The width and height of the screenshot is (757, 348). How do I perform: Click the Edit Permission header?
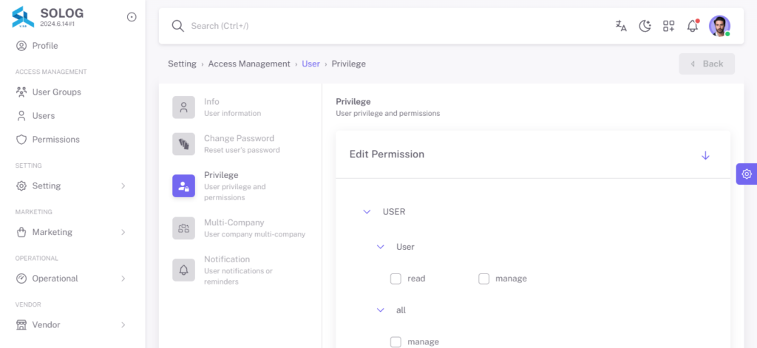coord(533,154)
